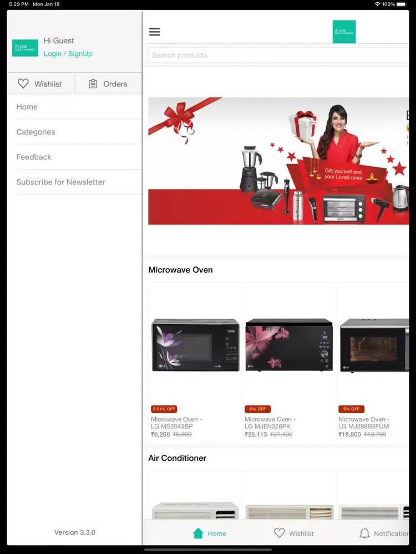Screen dimensions: 416x554
Task: Tap the ₹18,800 price
Action: (x=349, y=434)
